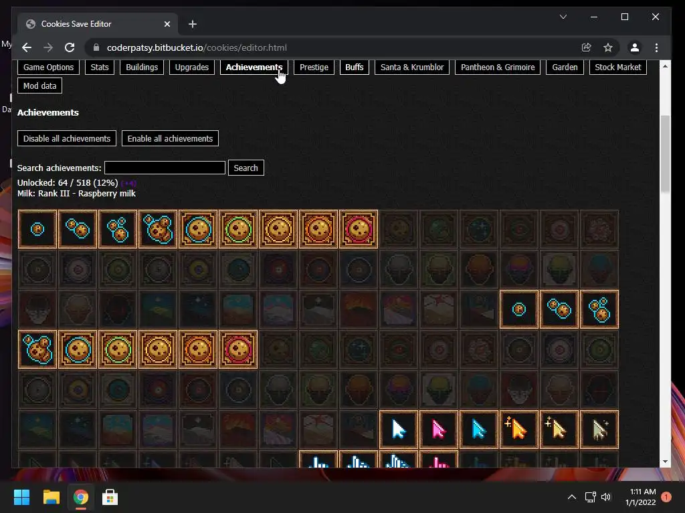This screenshot has height=513, width=685.
Task: Toggle single-cookie achievement in third row
Action: pyautogui.click(x=519, y=309)
